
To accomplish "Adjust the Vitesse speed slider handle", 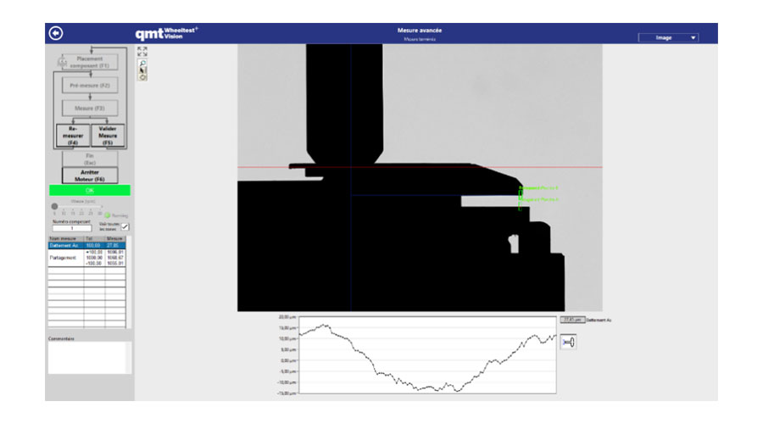I will [56, 206].
